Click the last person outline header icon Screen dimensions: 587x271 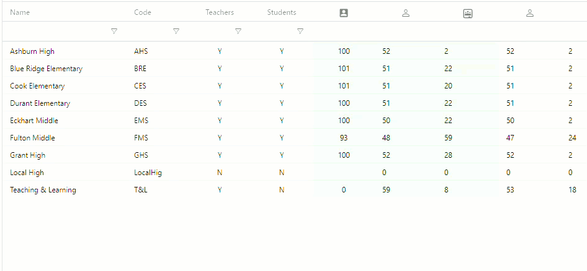[x=530, y=13]
